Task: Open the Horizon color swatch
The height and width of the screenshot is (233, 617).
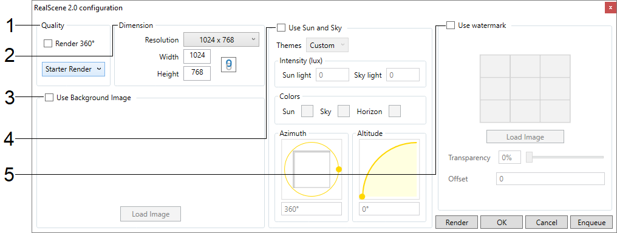Action: click(x=395, y=112)
